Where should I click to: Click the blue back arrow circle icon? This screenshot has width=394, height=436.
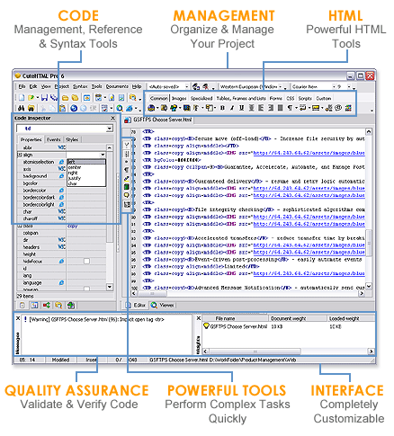(x=74, y=108)
